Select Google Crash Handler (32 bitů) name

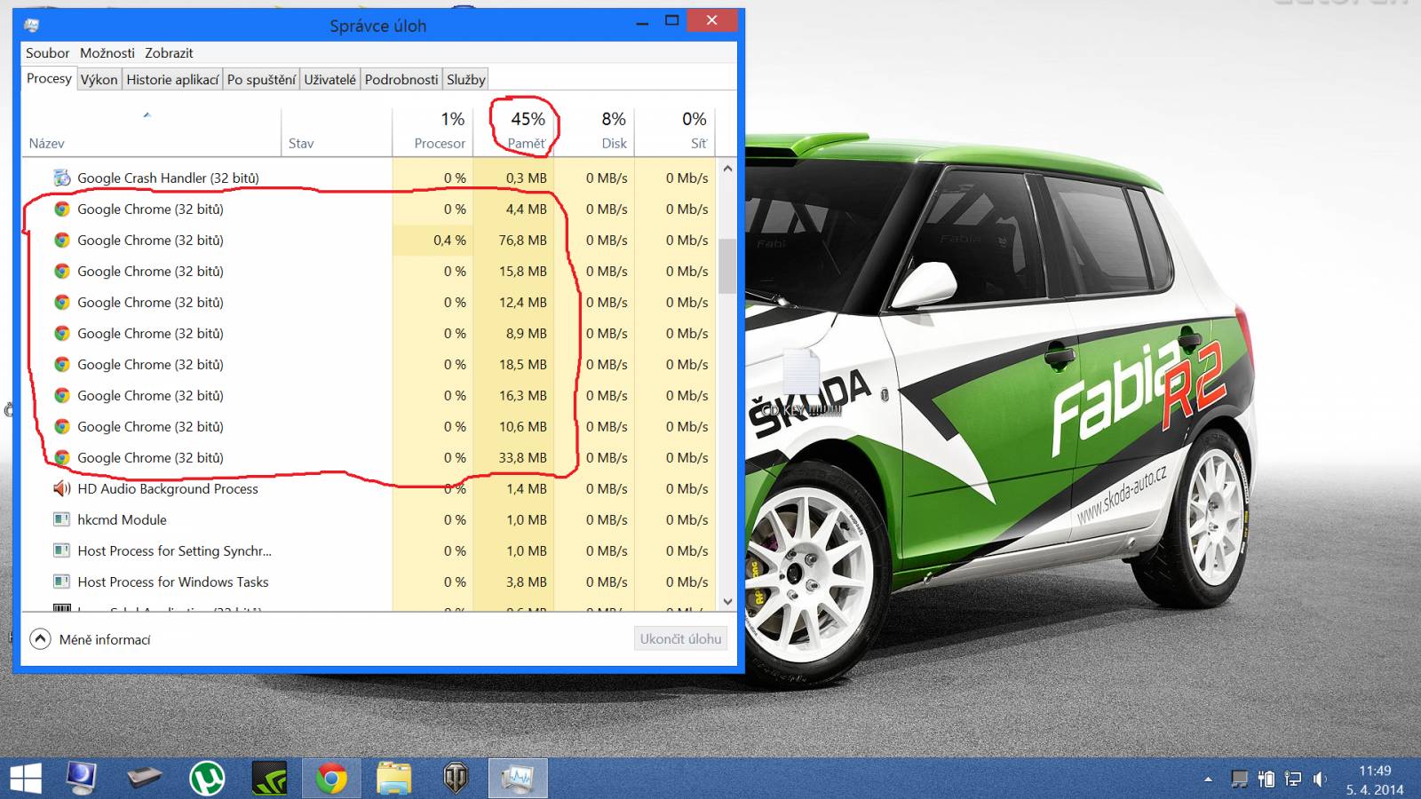(x=168, y=178)
